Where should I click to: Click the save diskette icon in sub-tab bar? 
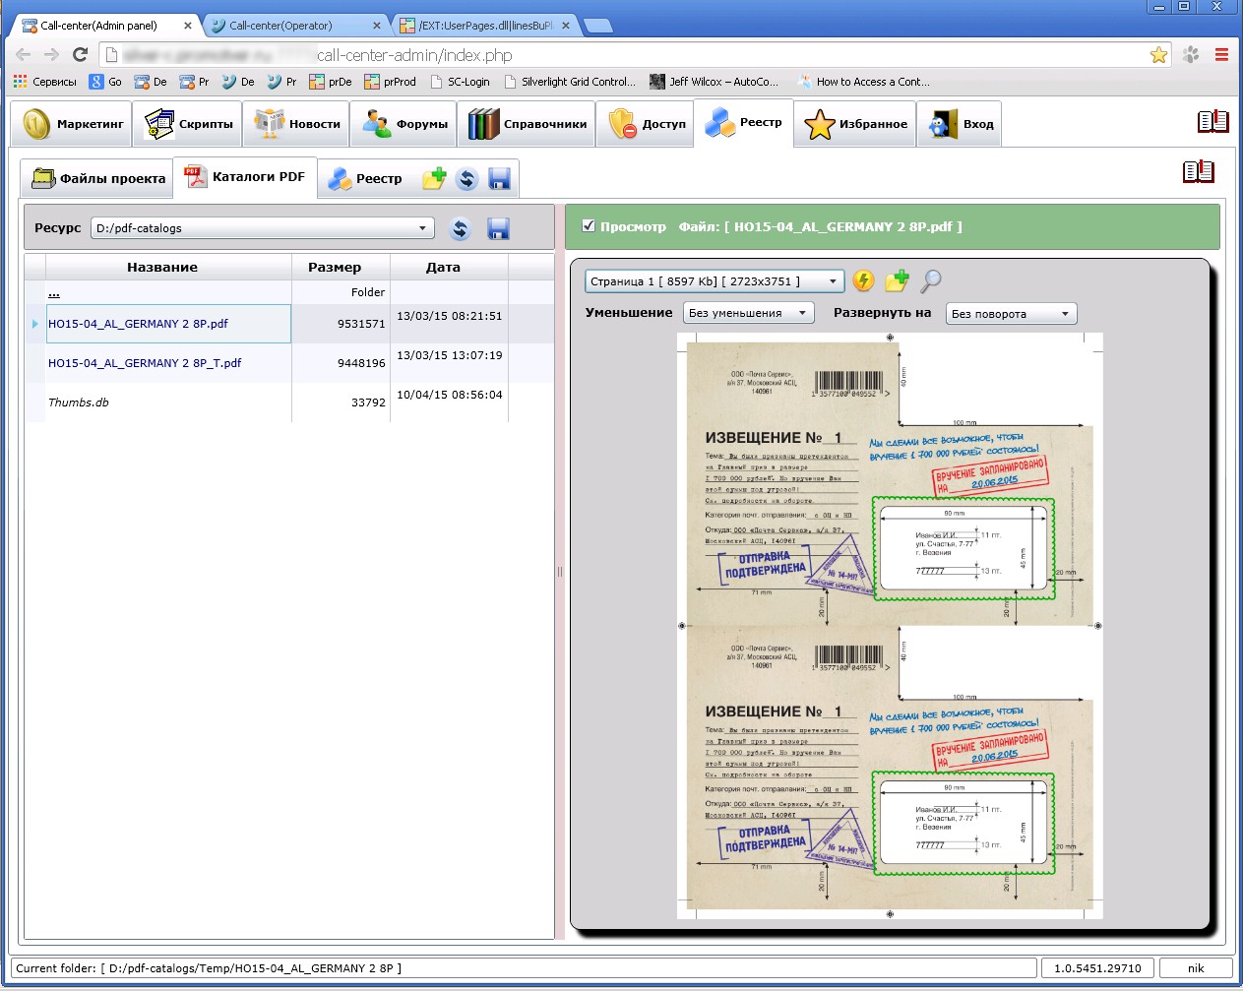tap(499, 179)
